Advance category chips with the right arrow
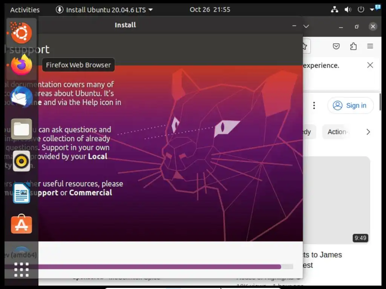This screenshot has width=386, height=289. (x=368, y=132)
